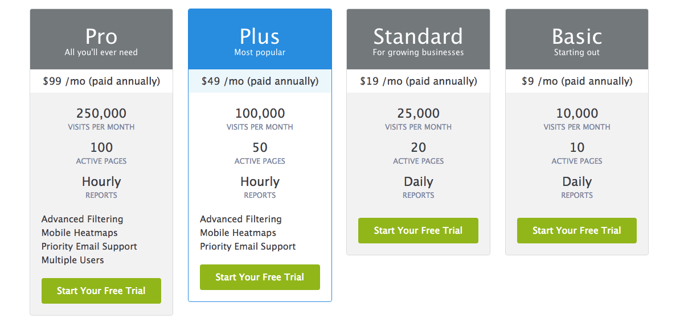Start the free trial for Basic plan
684x323 pixels.
coord(577,230)
